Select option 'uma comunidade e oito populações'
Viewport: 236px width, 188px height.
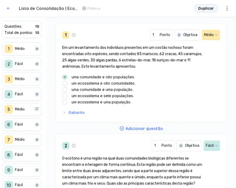(x=65, y=77)
